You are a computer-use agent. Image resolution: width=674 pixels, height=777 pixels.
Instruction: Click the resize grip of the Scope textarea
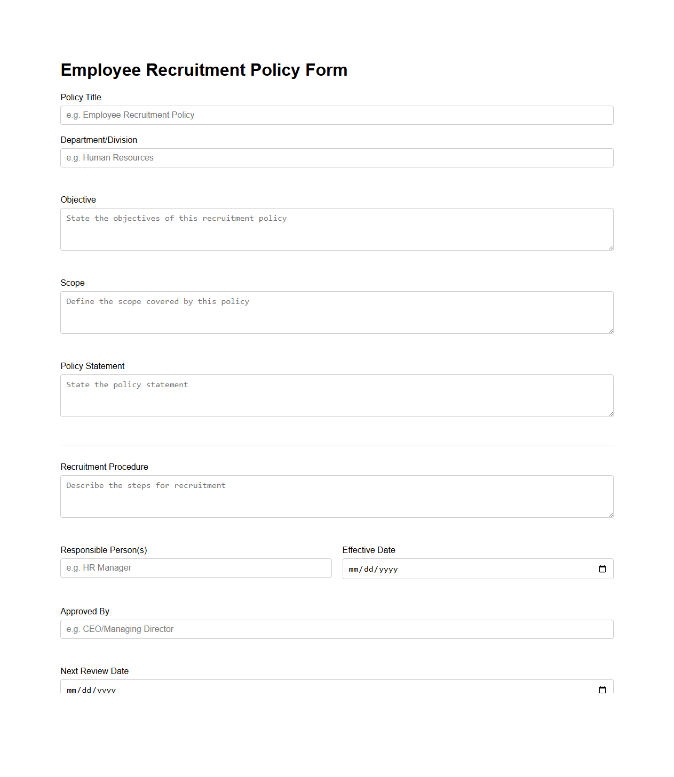pos(610,330)
